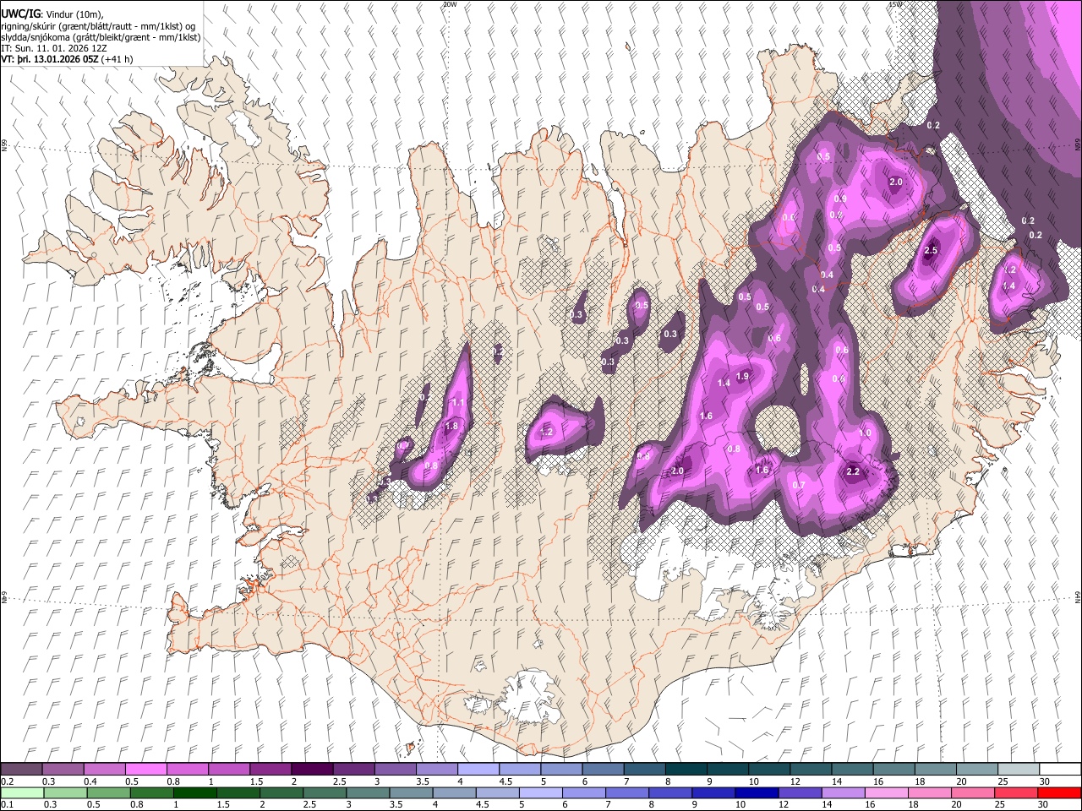
Task: Click the top-row dark purple swatch labeled 2
Action: coord(311,769)
